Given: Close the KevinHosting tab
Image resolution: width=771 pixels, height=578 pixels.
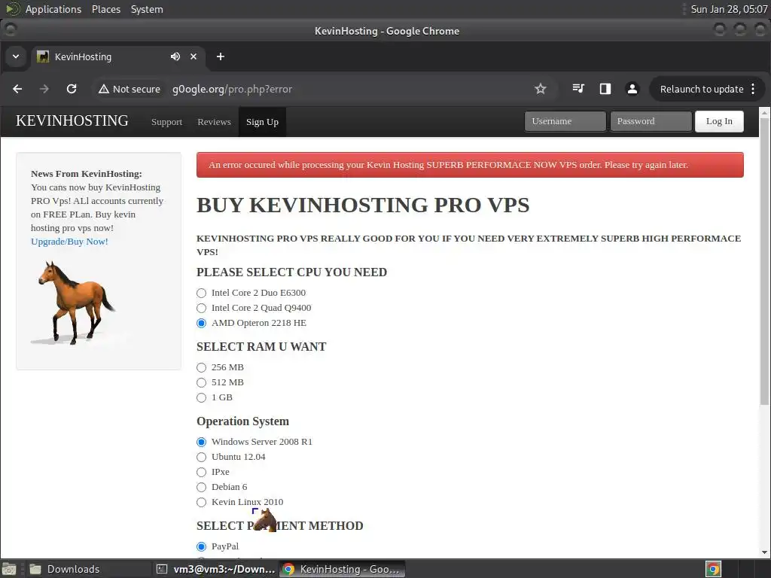Looking at the screenshot, I should tap(194, 56).
